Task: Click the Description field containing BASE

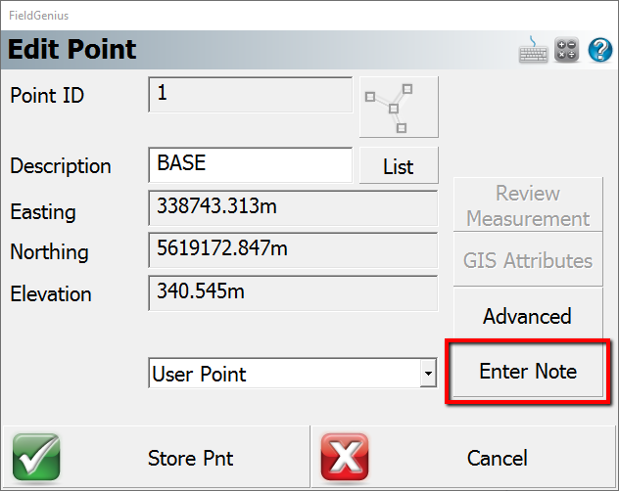Action: (250, 164)
